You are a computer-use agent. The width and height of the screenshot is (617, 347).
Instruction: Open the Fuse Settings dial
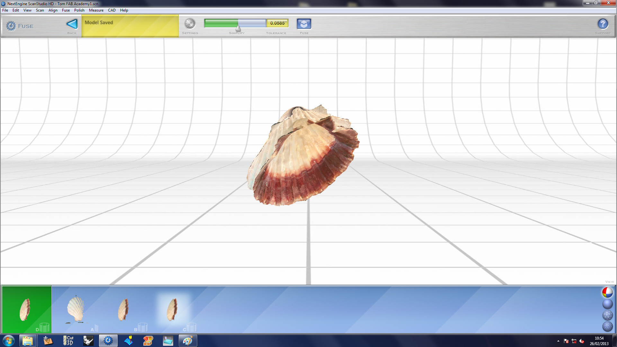coord(190,24)
